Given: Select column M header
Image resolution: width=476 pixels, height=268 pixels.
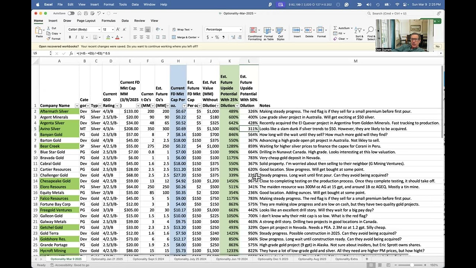Looking at the screenshot, I should pyautogui.click(x=356, y=61).
